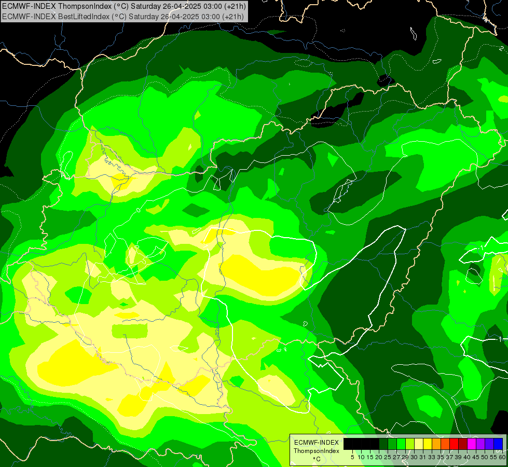Click the BestLiftedIndex title line
The height and width of the screenshot is (467, 508).
pyautogui.click(x=123, y=16)
